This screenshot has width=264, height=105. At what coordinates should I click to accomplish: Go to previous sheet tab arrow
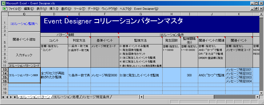click(7, 97)
